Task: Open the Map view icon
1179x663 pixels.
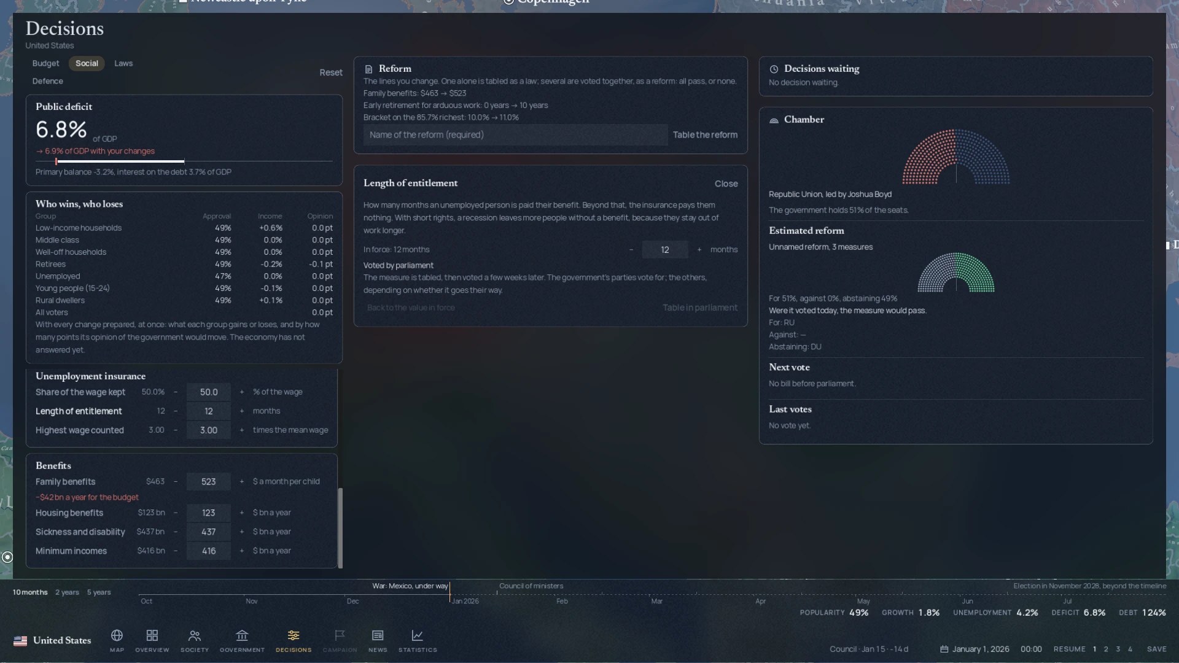Action: tap(117, 635)
